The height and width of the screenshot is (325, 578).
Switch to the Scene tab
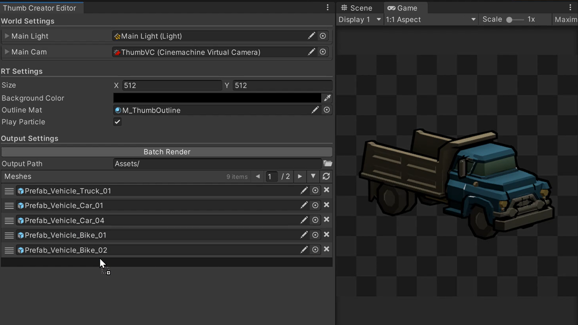coord(356,8)
